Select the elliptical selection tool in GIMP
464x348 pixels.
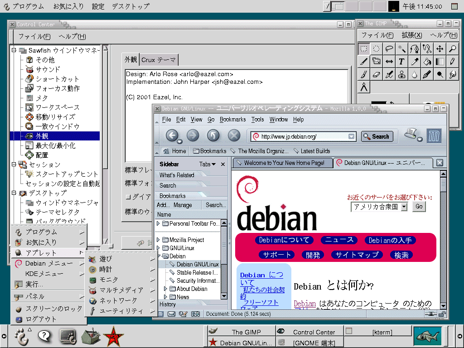[x=377, y=48]
